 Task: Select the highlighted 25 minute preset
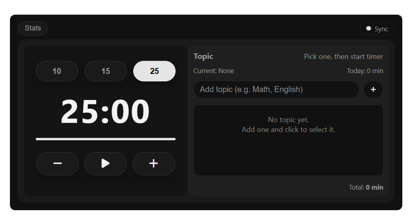point(155,71)
